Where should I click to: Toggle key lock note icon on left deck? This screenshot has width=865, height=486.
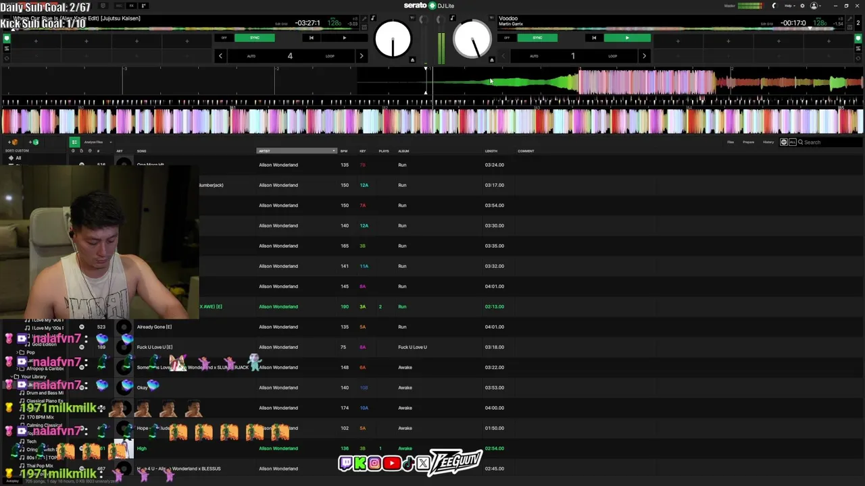point(373,18)
